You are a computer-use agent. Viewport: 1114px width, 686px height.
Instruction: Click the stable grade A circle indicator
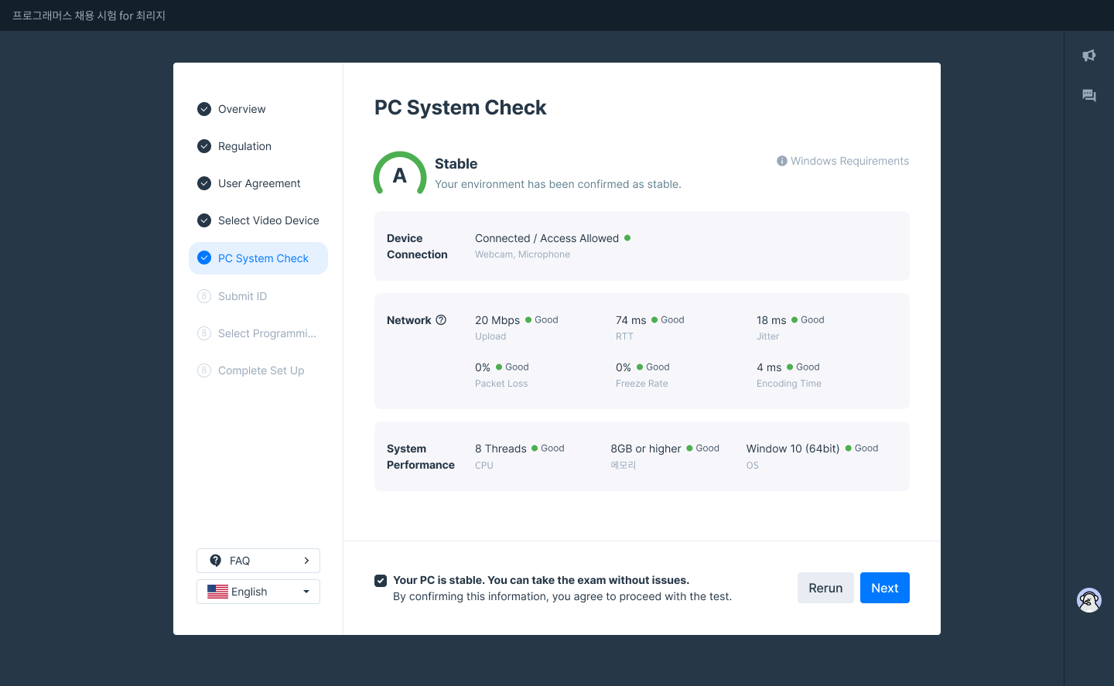(400, 176)
